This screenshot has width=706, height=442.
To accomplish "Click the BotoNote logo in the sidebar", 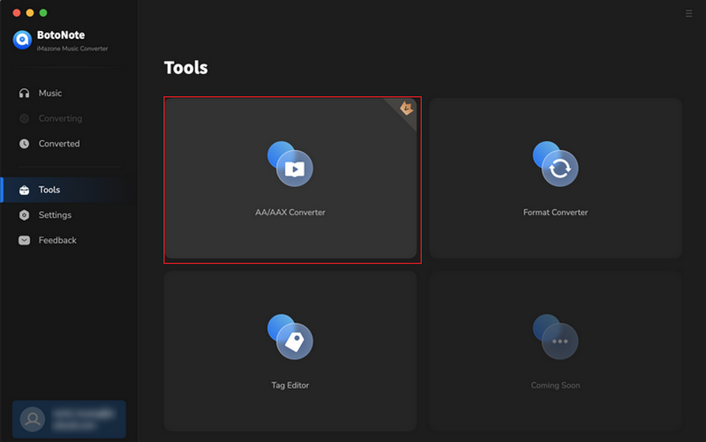I will coord(22,40).
